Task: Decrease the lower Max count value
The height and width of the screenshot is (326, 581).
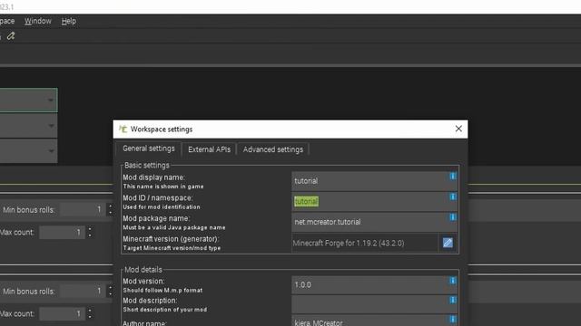Action: 90,316
